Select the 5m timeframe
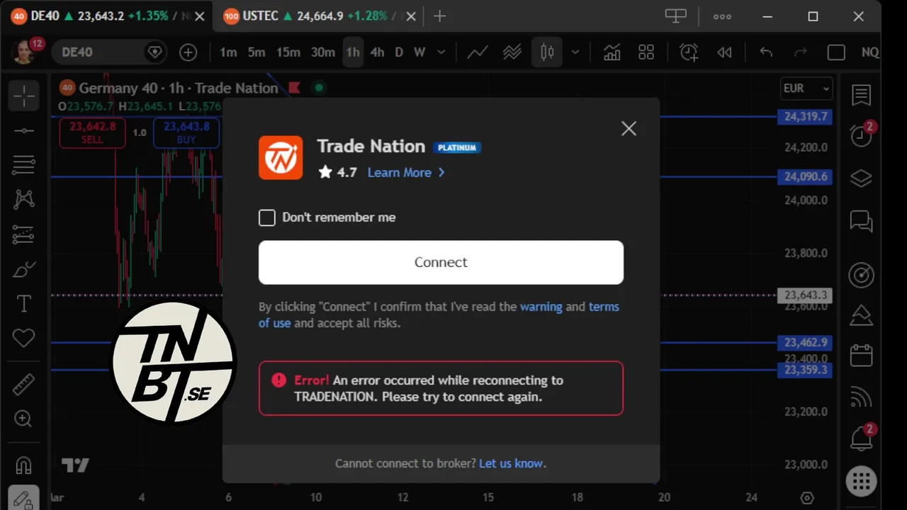The image size is (907, 510). (257, 52)
